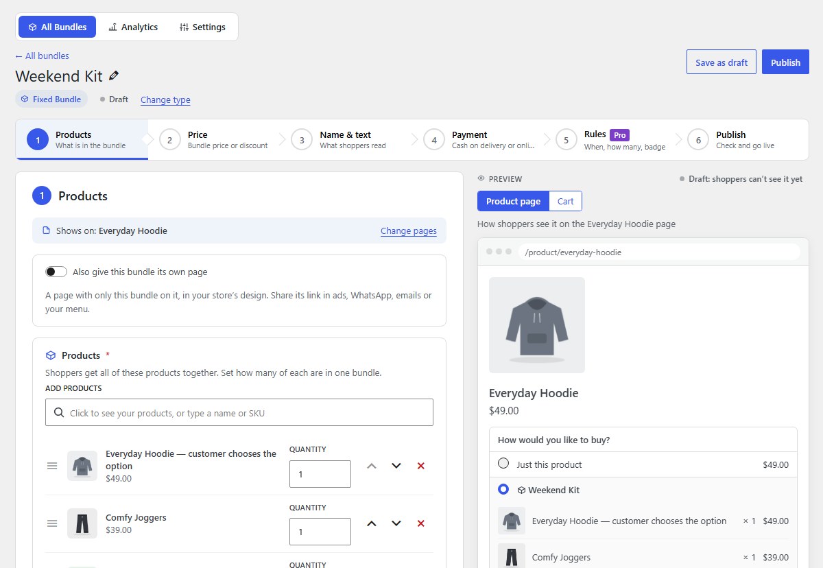Switch preview to Cart tab
Viewport: 823px width, 568px height.
(x=566, y=201)
